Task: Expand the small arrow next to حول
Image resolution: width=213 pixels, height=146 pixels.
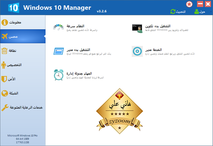Action: click(211, 12)
